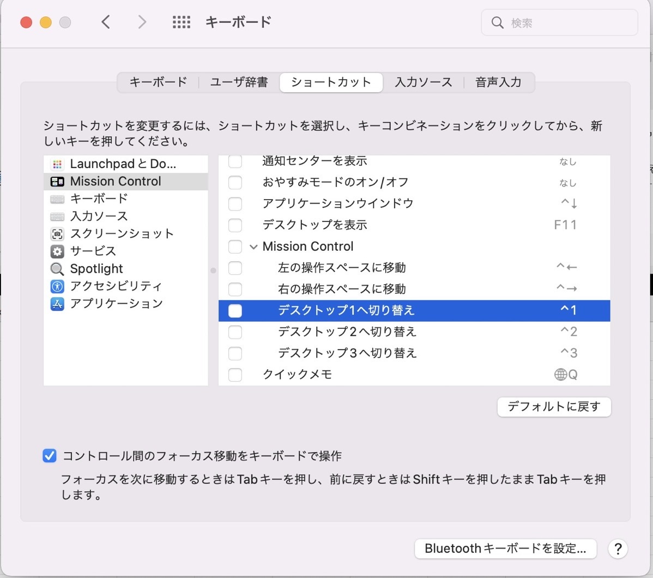Select the Mission Control icon in sidebar

(57, 182)
